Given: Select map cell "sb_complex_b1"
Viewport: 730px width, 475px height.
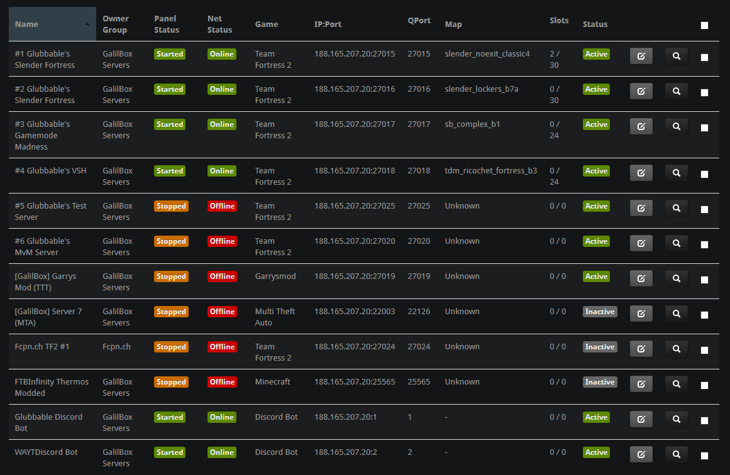Looking at the screenshot, I should click(x=472, y=124).
